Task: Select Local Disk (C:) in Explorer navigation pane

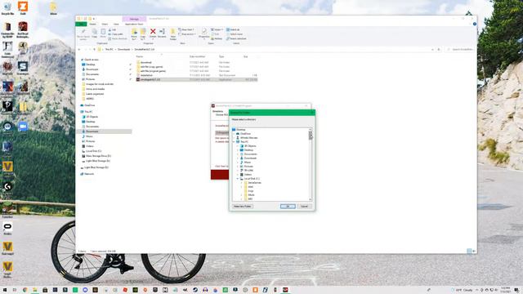Action: click(93, 151)
